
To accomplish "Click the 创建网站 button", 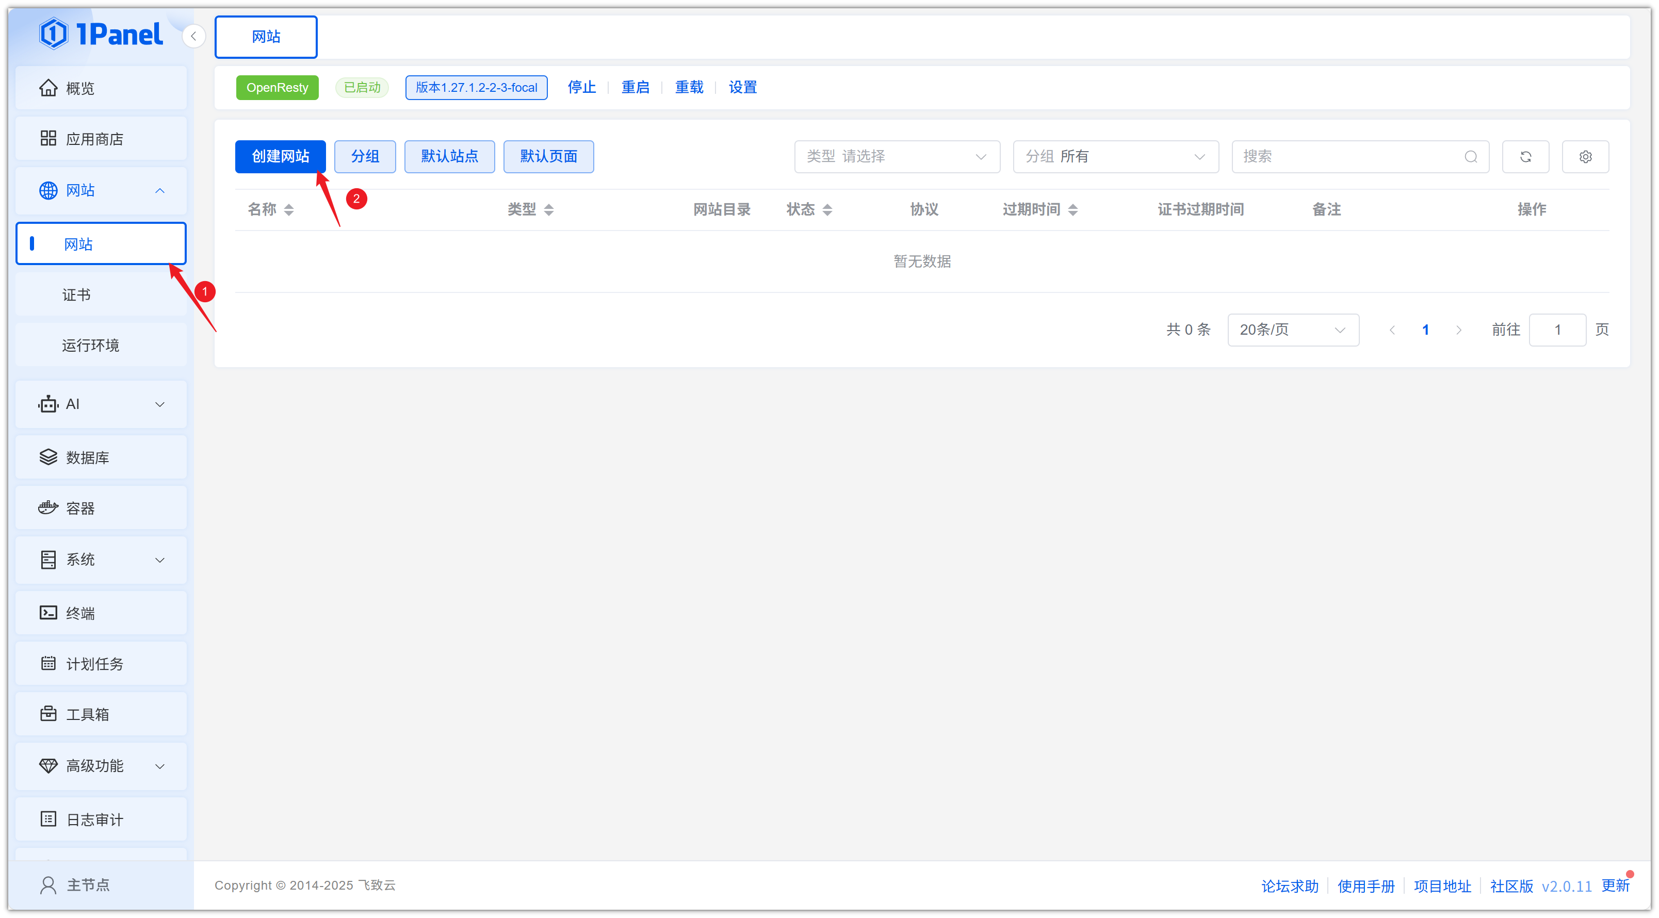I will coord(280,156).
